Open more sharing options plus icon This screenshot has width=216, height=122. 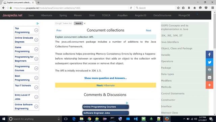pyautogui.click(x=209, y=85)
